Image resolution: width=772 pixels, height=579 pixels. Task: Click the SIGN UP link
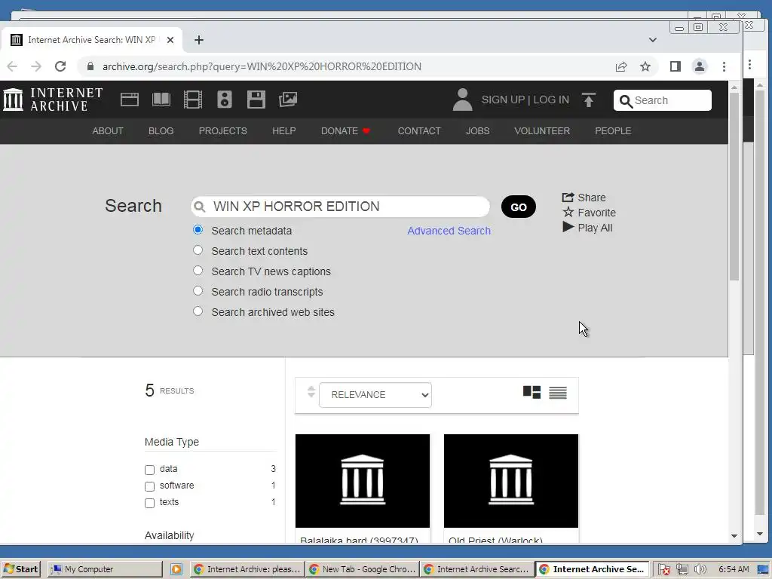click(x=503, y=100)
